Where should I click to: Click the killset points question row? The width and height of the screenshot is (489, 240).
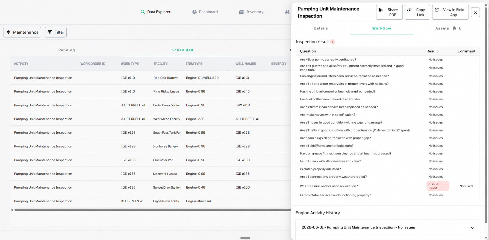388,59
